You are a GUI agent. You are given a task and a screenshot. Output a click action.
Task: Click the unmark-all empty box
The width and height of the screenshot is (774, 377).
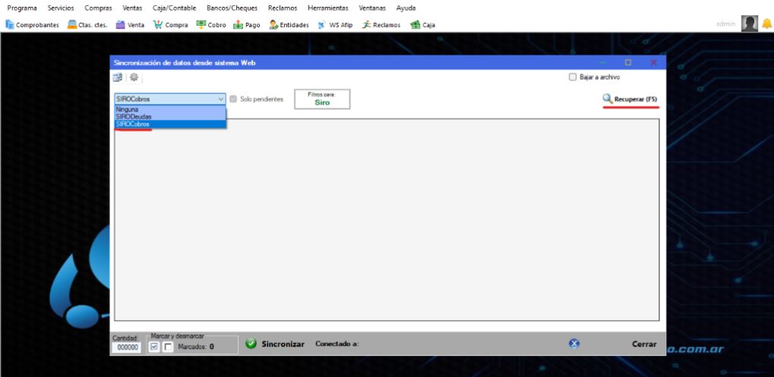169,347
